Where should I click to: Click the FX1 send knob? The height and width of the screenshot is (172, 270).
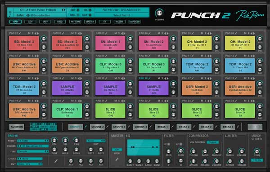71,161
